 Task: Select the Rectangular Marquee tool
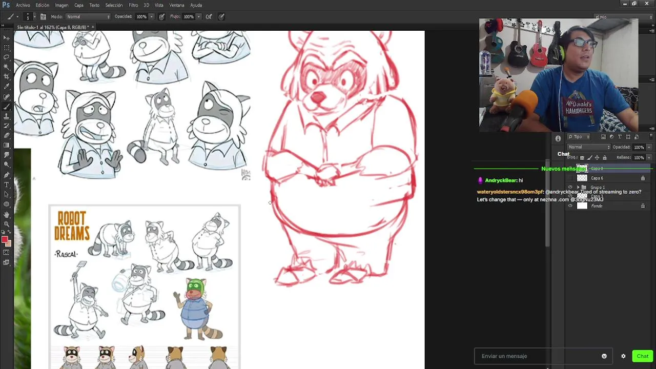pos(6,47)
